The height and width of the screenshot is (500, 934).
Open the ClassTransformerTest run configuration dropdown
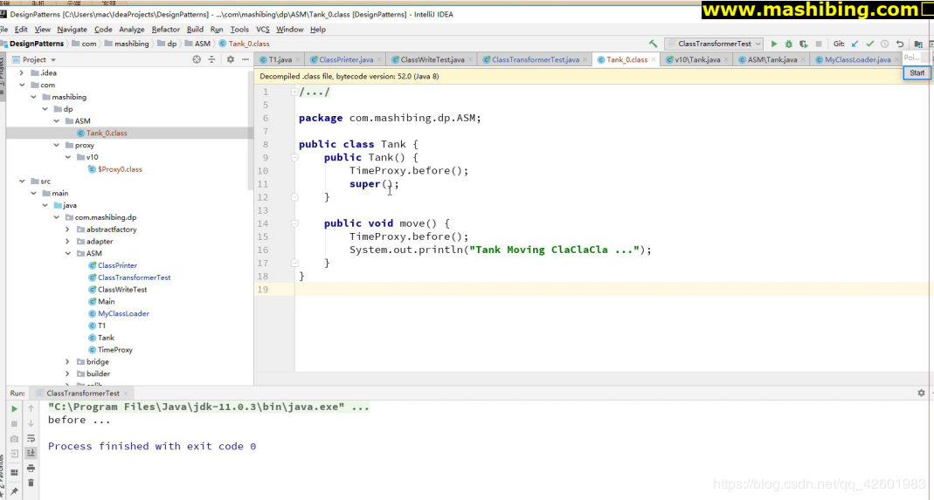click(714, 44)
